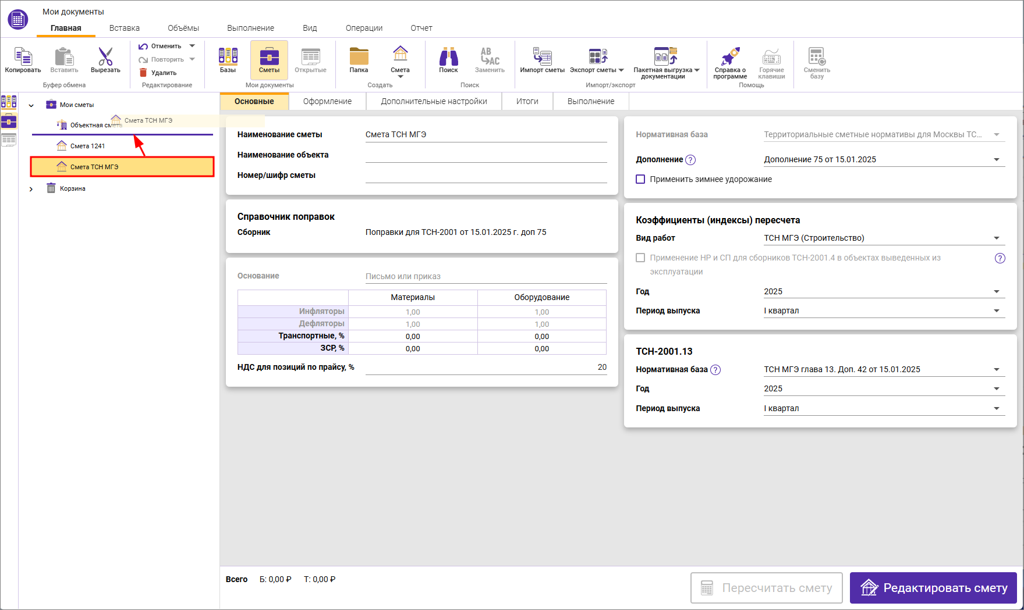This screenshot has height=610, width=1024.
Task: Create a new folder with Папка icon
Action: click(359, 57)
